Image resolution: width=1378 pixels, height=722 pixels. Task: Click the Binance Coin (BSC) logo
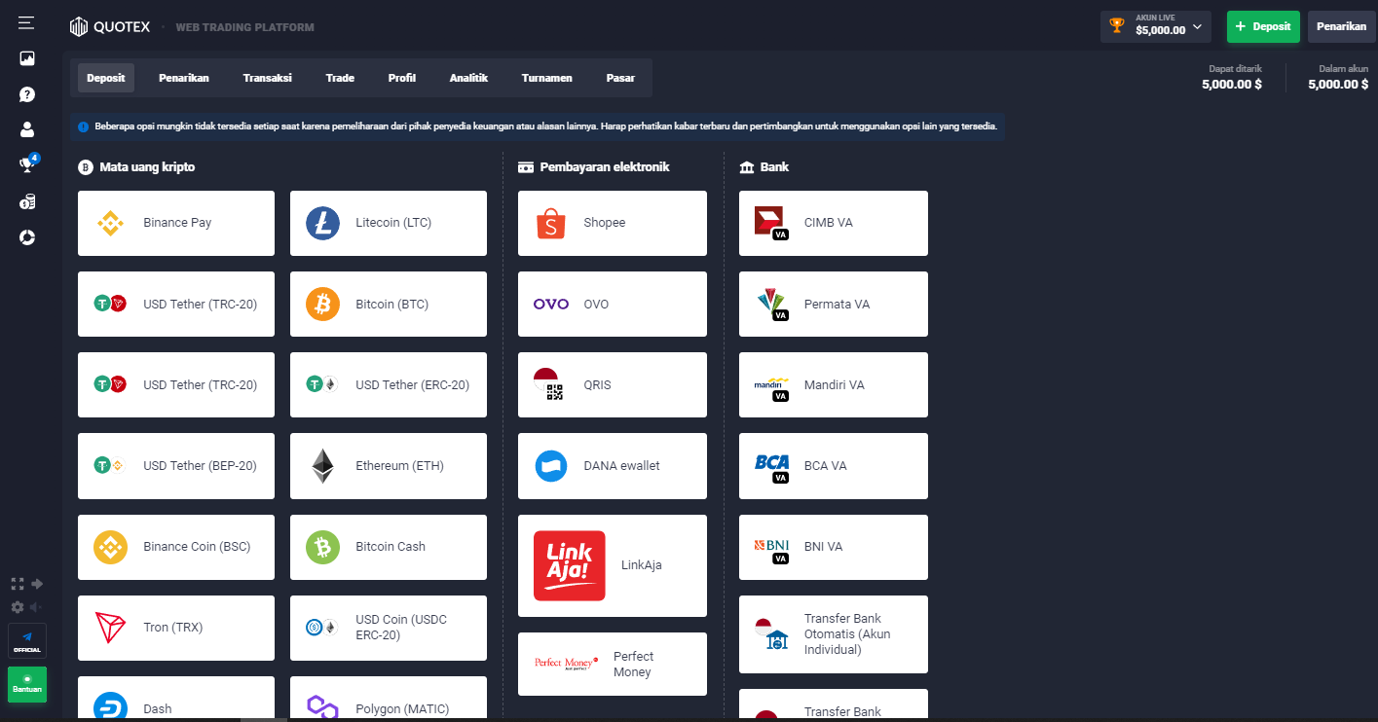[110, 547]
